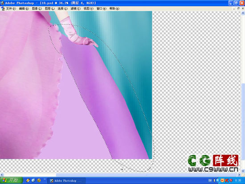Click the Windows 开始 Start button
The width and height of the screenshot is (245, 184).
(11, 180)
